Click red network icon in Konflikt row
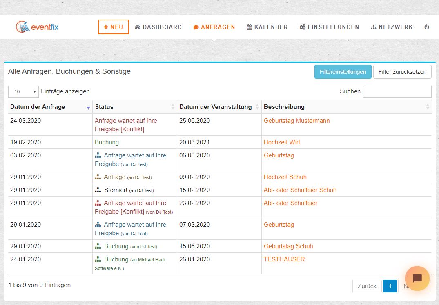Screen dimensions: 439x305 click(98, 203)
